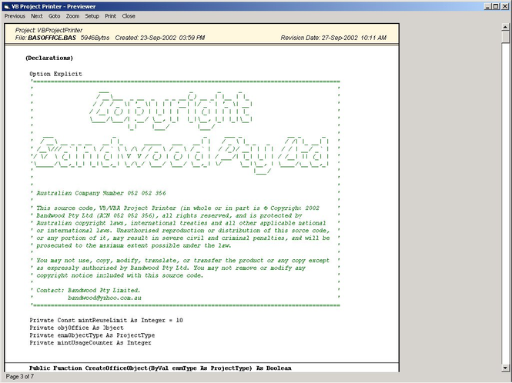
Task: Click the 'Copyright' ASCII art banner
Action: point(170,111)
